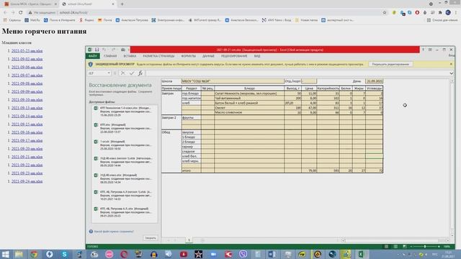461x259 pixels.
Task: Click the Chrome back arrow
Action: [5, 12]
